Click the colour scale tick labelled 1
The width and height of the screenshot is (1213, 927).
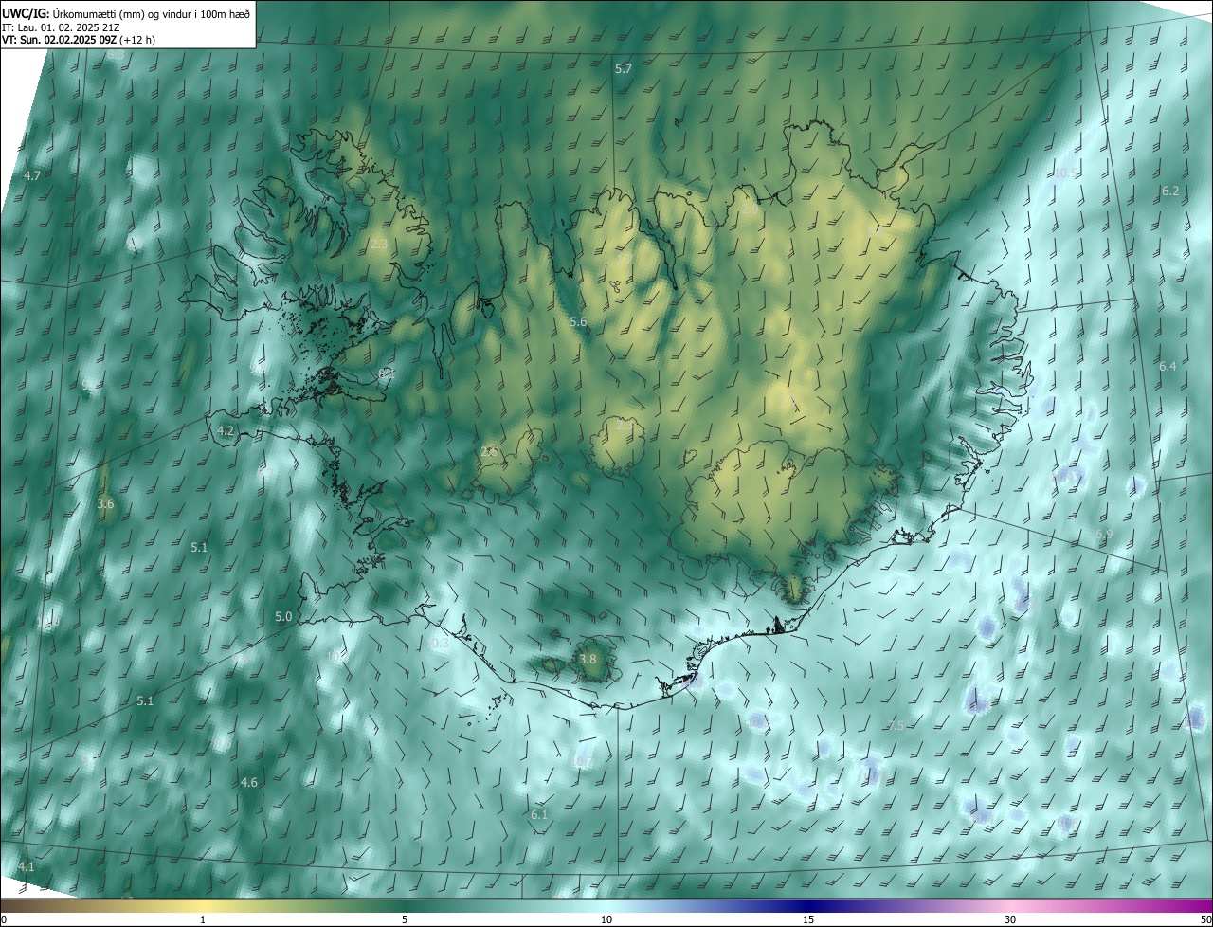tap(204, 919)
